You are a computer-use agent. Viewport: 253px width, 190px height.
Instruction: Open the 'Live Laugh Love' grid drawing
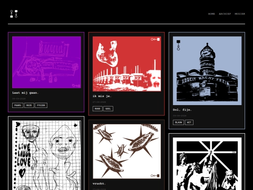(46, 155)
